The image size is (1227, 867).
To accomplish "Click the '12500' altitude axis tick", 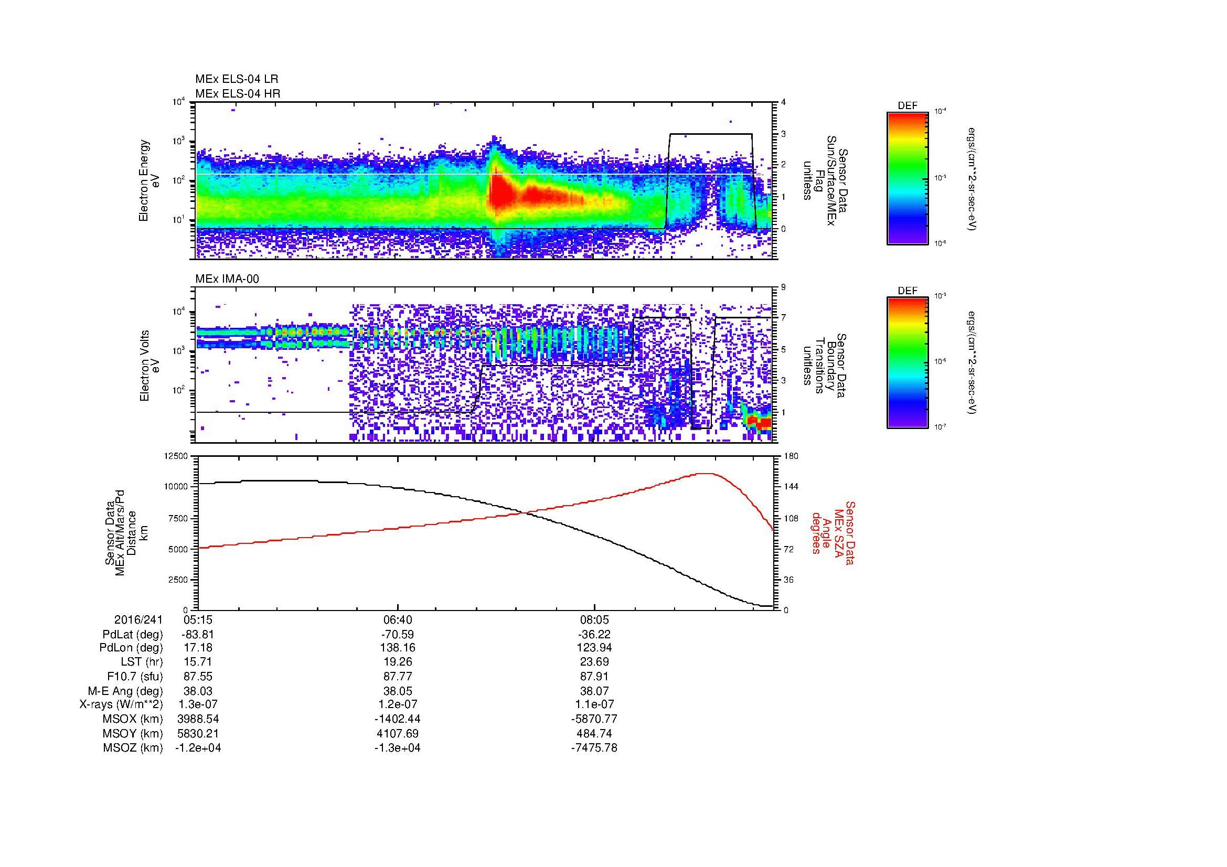I will tap(177, 456).
